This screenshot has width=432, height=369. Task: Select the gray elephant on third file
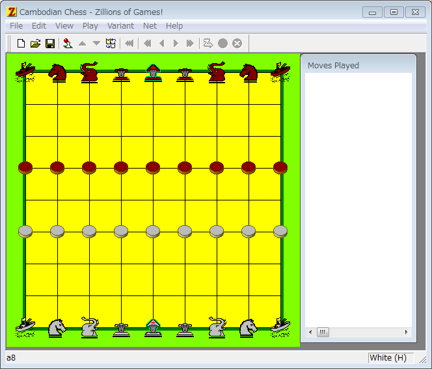(x=90, y=327)
